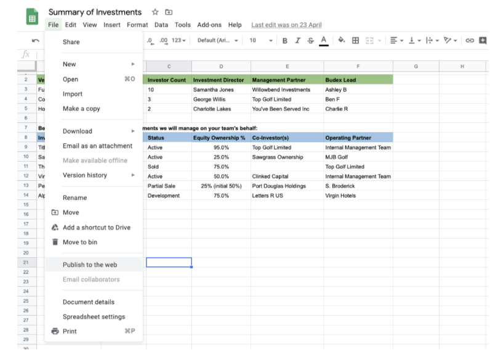Open the Default (Arial) font dropdown
The height and width of the screenshot is (358, 490).
pyautogui.click(x=218, y=41)
